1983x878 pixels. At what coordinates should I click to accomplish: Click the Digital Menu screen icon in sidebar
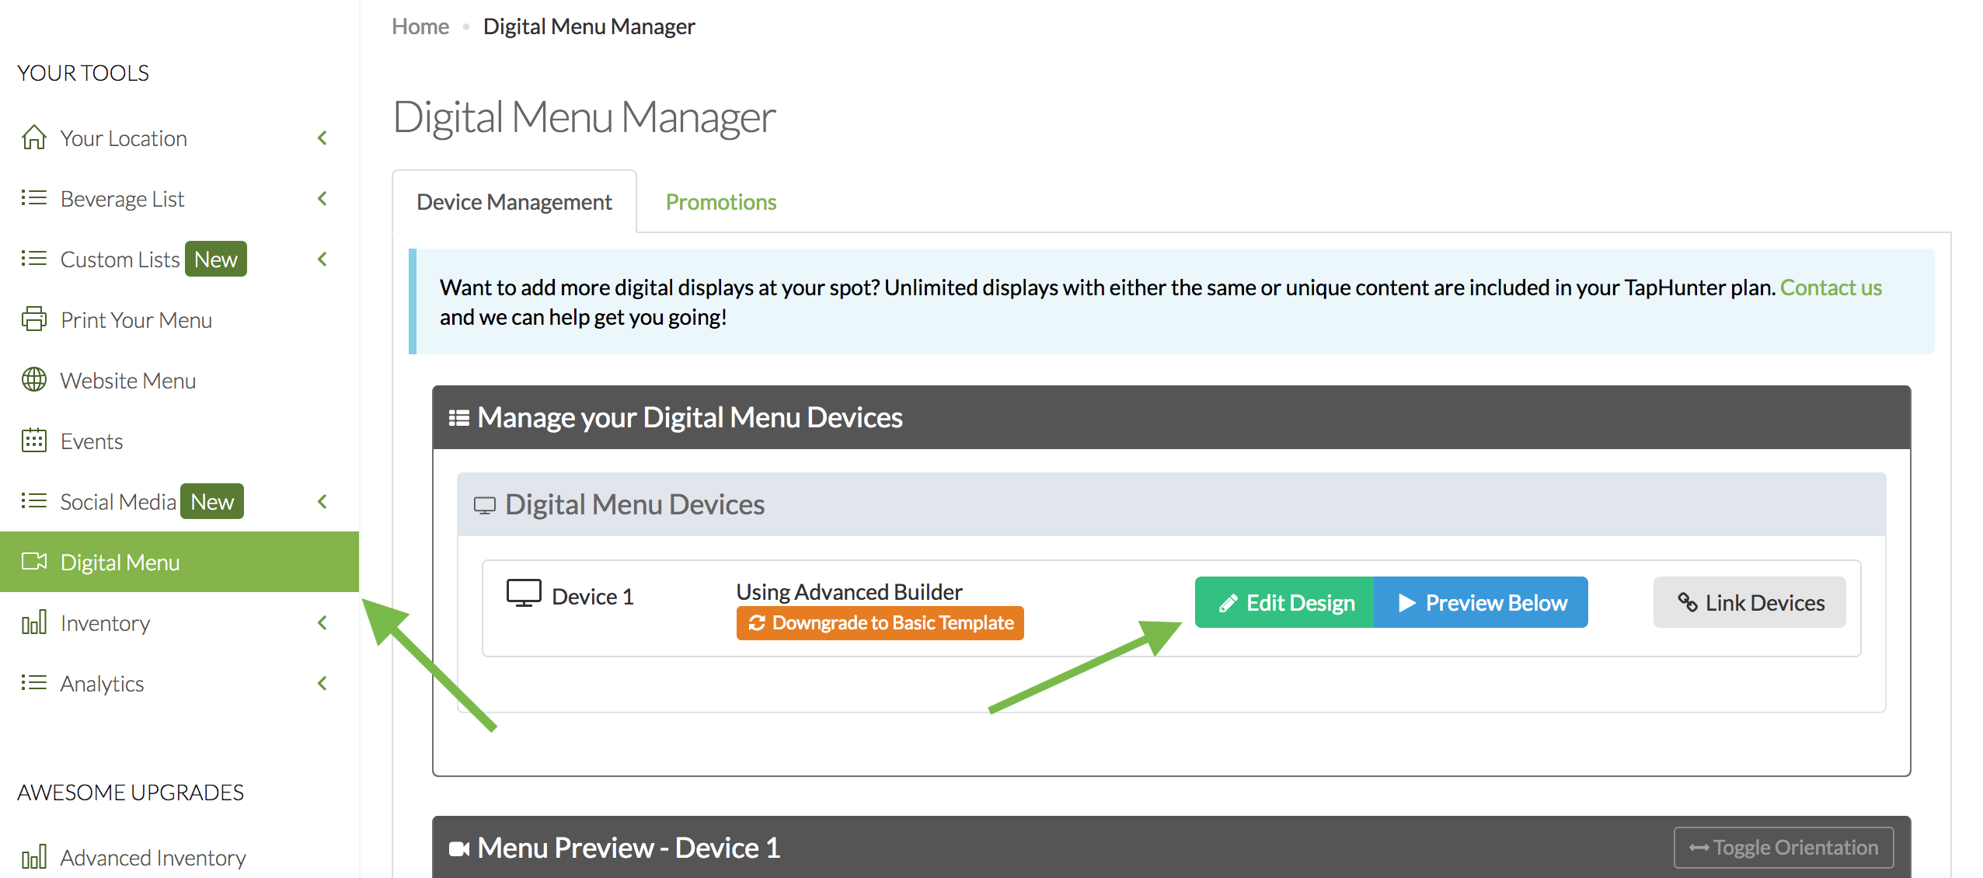click(x=33, y=562)
